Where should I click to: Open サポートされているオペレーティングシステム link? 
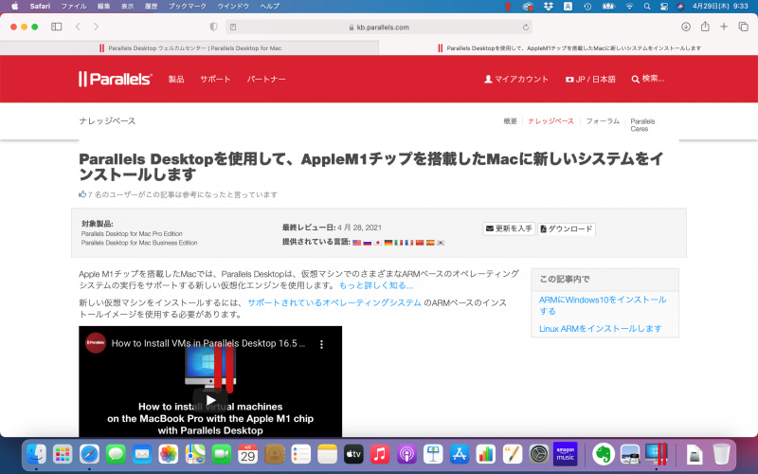coord(334,302)
